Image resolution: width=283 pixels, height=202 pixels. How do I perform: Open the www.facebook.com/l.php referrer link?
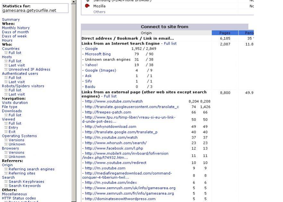pos(114,149)
